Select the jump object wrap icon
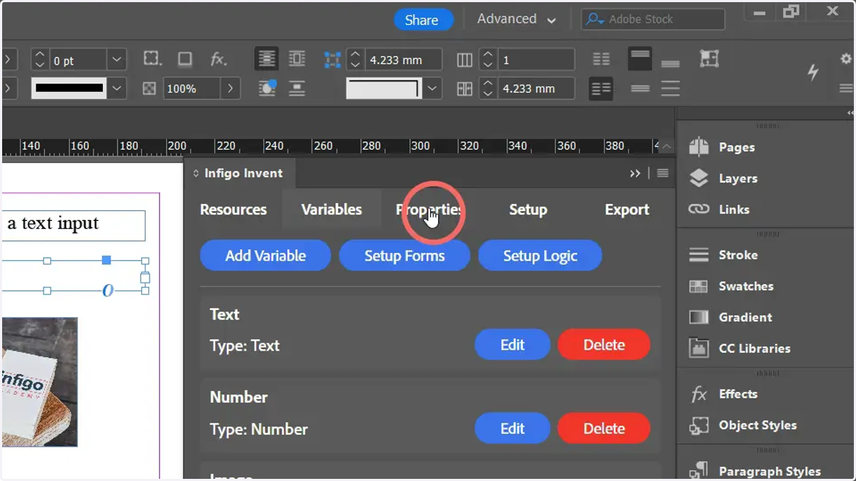Viewport: 856px width, 481px height. [x=297, y=88]
